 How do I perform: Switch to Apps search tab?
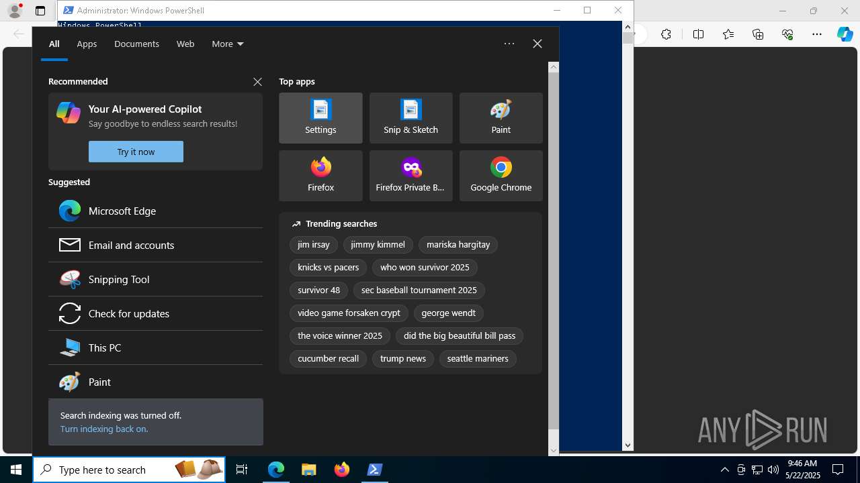coord(87,44)
